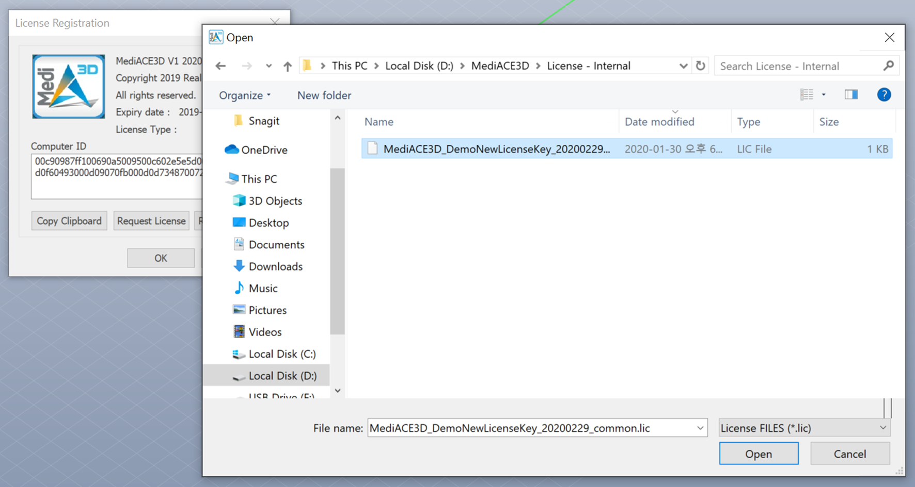Click the Open button

point(759,454)
